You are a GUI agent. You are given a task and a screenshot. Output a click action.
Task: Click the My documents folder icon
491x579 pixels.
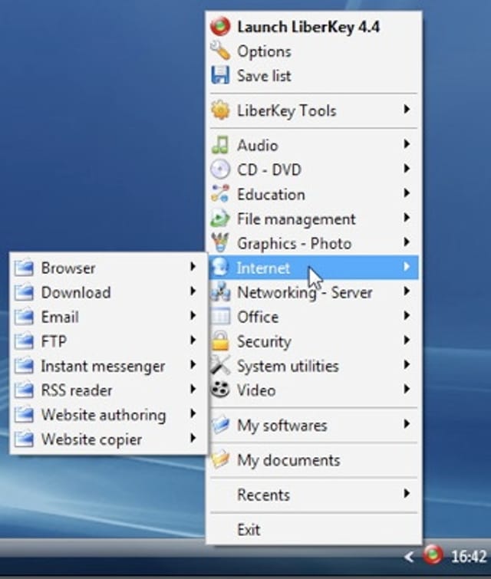point(220,459)
